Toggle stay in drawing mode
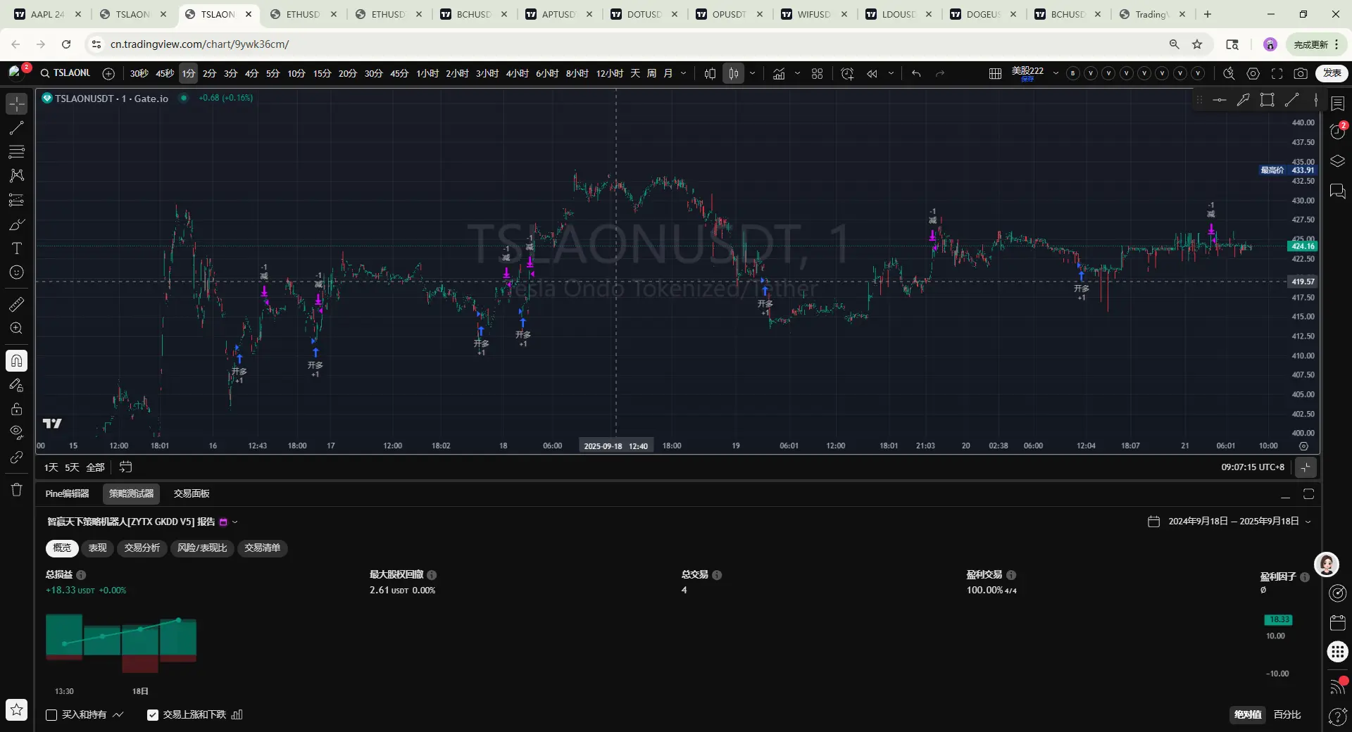The image size is (1352, 732). (x=17, y=385)
